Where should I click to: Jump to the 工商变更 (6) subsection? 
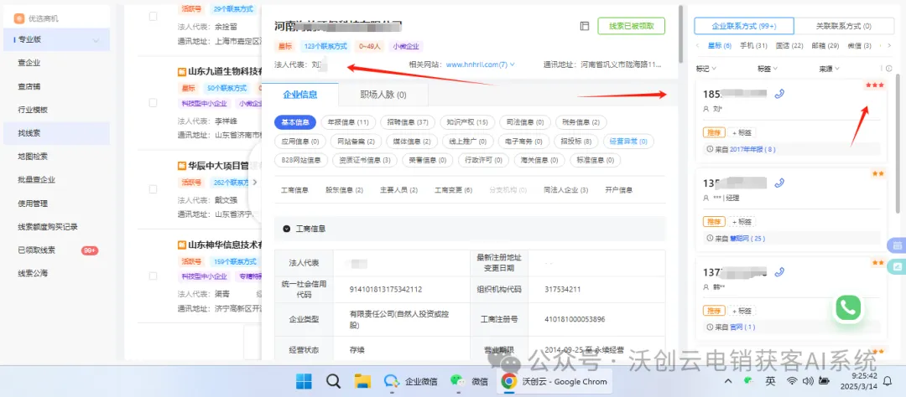(453, 190)
